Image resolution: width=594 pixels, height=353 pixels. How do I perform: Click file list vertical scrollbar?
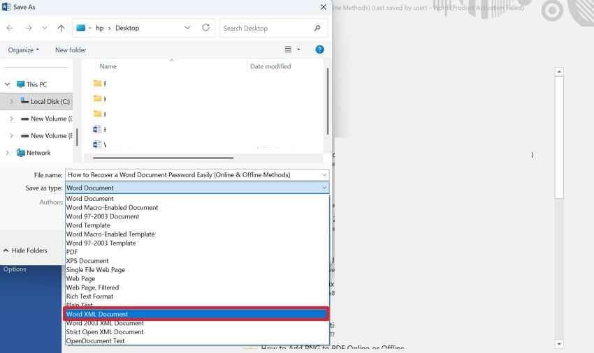327,101
